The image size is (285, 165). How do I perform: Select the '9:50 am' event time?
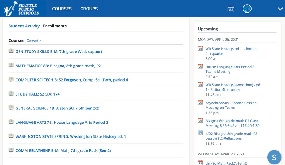(212, 77)
